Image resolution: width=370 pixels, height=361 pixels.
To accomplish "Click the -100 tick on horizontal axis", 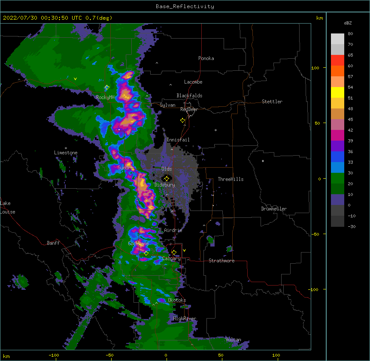I will (54, 355).
